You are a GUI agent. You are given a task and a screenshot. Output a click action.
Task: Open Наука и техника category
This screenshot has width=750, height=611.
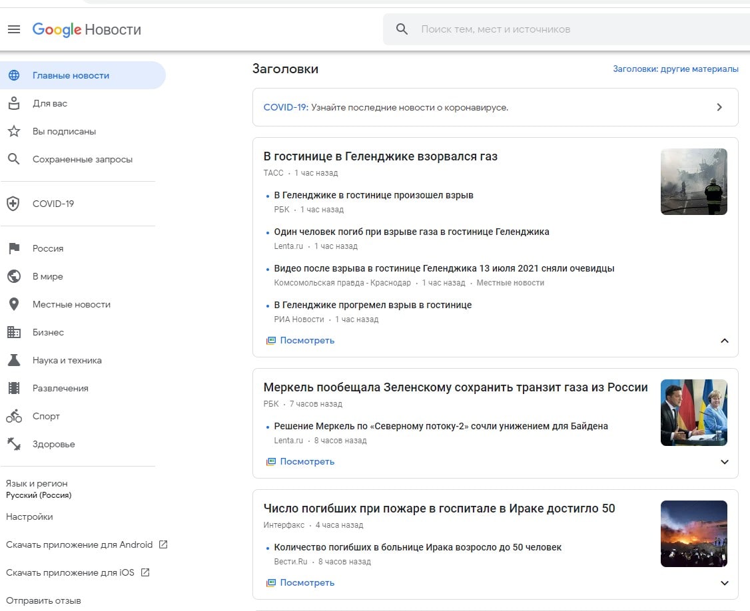(67, 360)
